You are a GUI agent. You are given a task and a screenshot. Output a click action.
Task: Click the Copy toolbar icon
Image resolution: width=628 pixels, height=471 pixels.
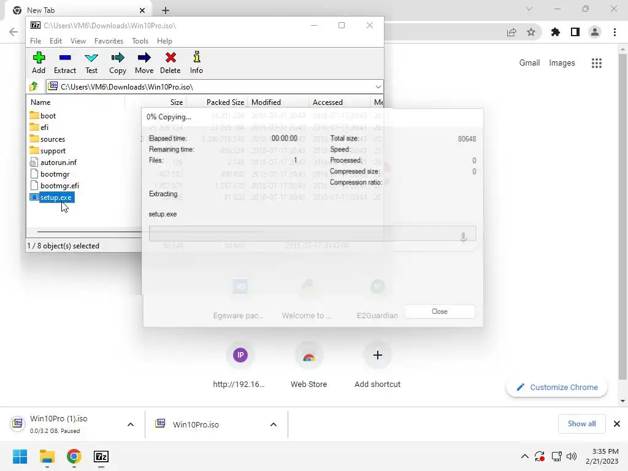(118, 63)
